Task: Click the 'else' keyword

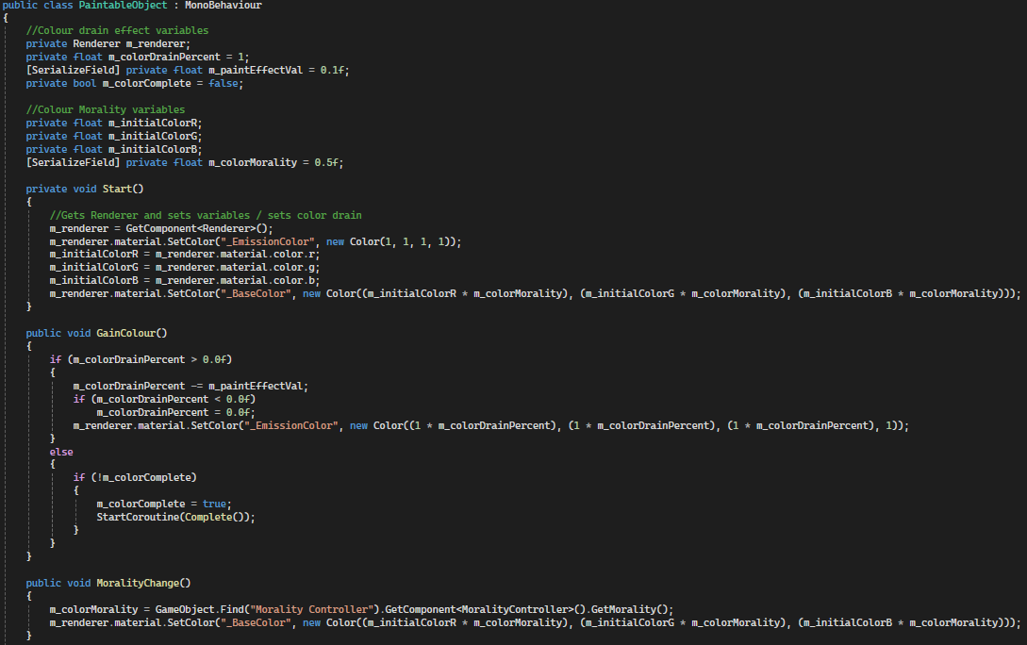Action: click(x=61, y=452)
